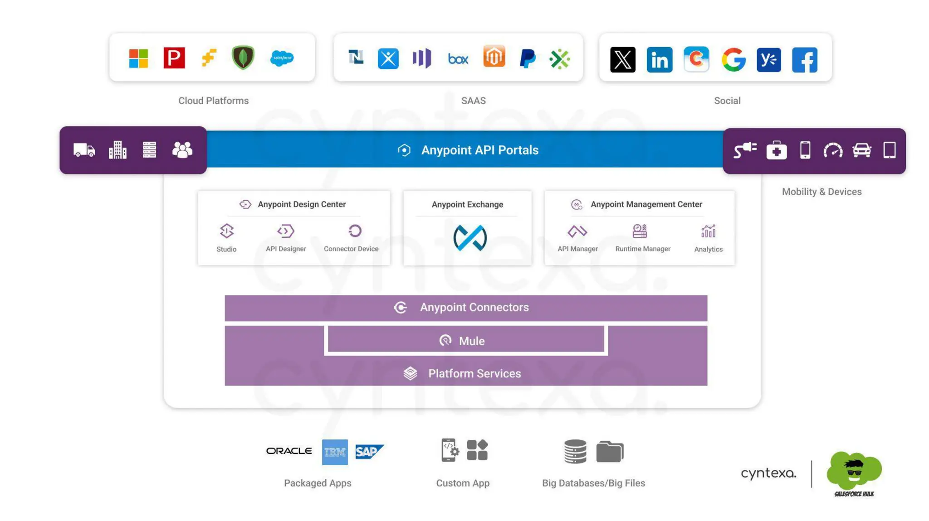The width and height of the screenshot is (929, 521).
Task: Click the IBM logo
Action: (x=335, y=452)
